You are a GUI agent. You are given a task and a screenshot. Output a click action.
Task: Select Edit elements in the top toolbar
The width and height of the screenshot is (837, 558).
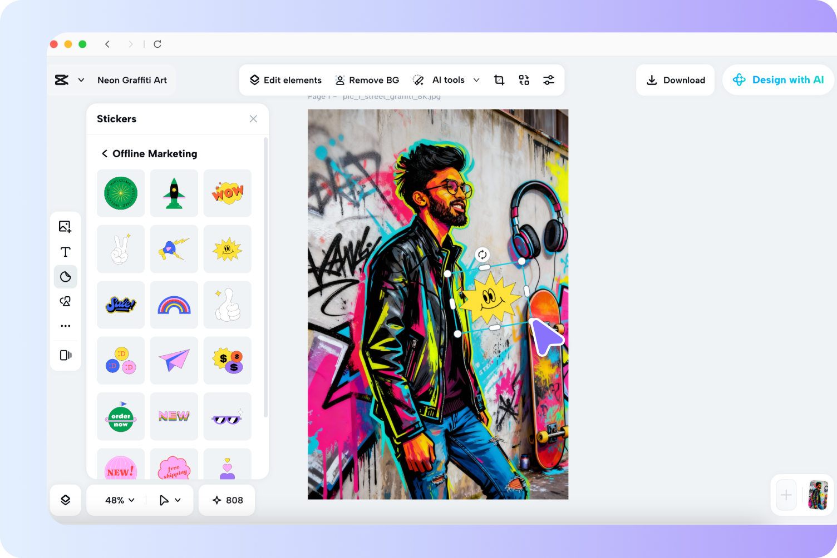pos(285,80)
